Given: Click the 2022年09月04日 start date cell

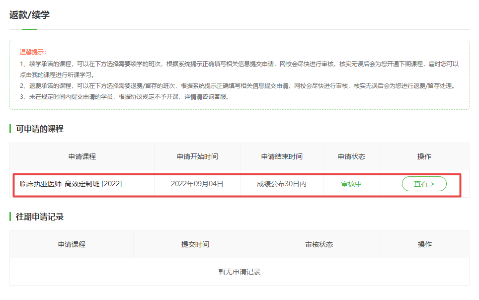Looking at the screenshot, I should [197, 184].
